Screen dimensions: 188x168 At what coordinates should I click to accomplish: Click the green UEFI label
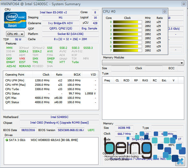pos(91,130)
